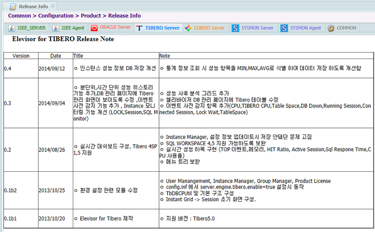Viewport: 375px width, 232px height.
Task: Select the version 0.4 cell
Action: [8, 69]
